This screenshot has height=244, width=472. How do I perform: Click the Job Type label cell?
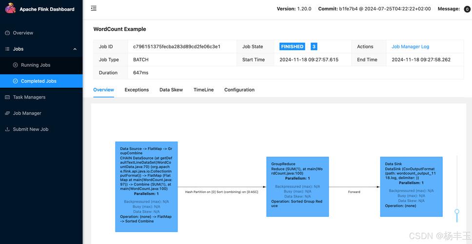coord(111,60)
